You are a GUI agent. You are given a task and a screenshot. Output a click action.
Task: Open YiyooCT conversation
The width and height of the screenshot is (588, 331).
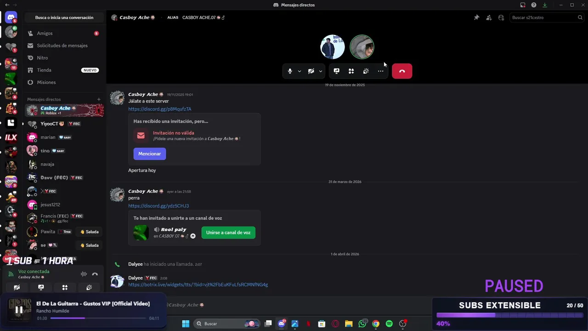click(x=64, y=124)
